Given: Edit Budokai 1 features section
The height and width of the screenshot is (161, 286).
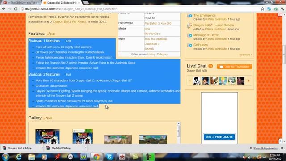Looking at the screenshot, I should click(68, 41).
